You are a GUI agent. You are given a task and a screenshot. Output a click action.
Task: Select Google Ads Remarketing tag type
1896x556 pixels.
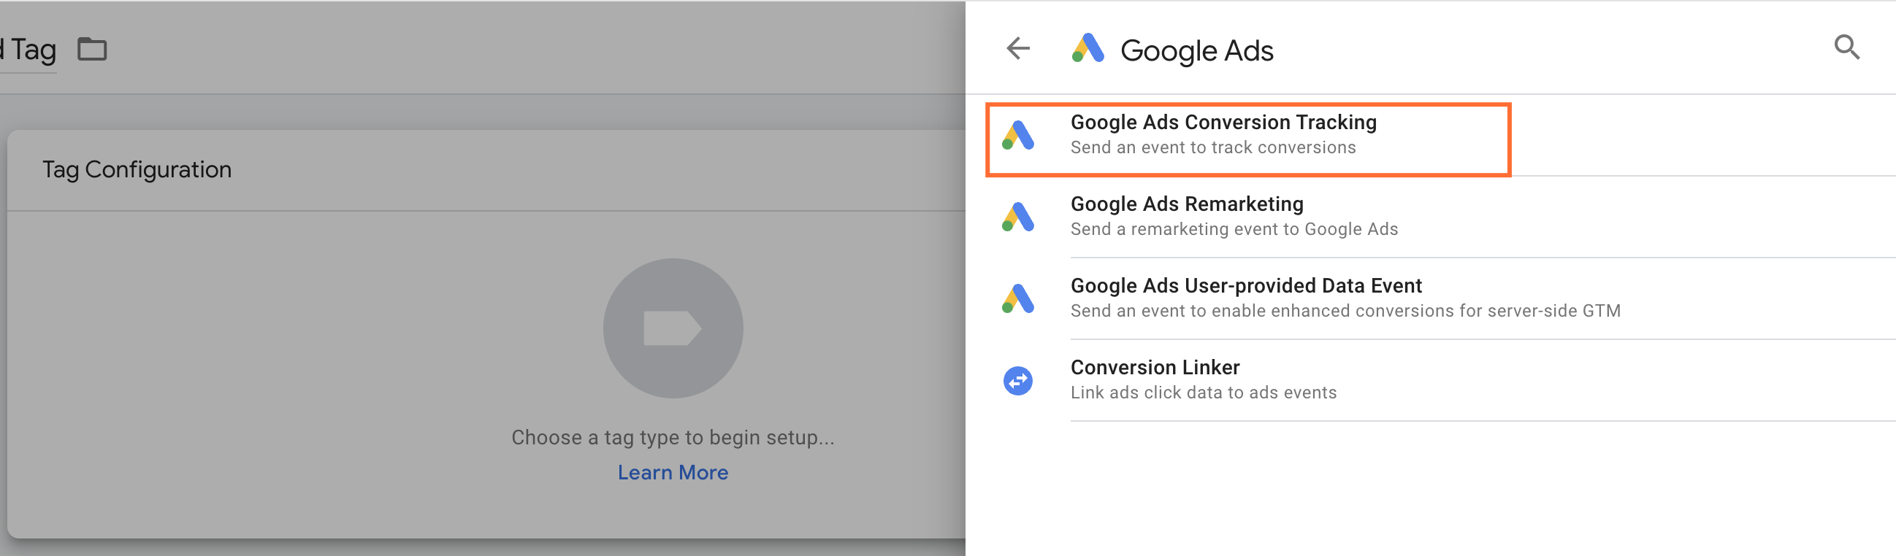click(x=1187, y=204)
